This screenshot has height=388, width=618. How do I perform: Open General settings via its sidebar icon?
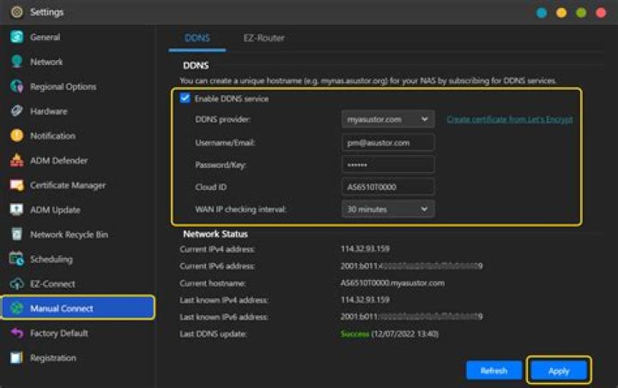click(x=15, y=38)
